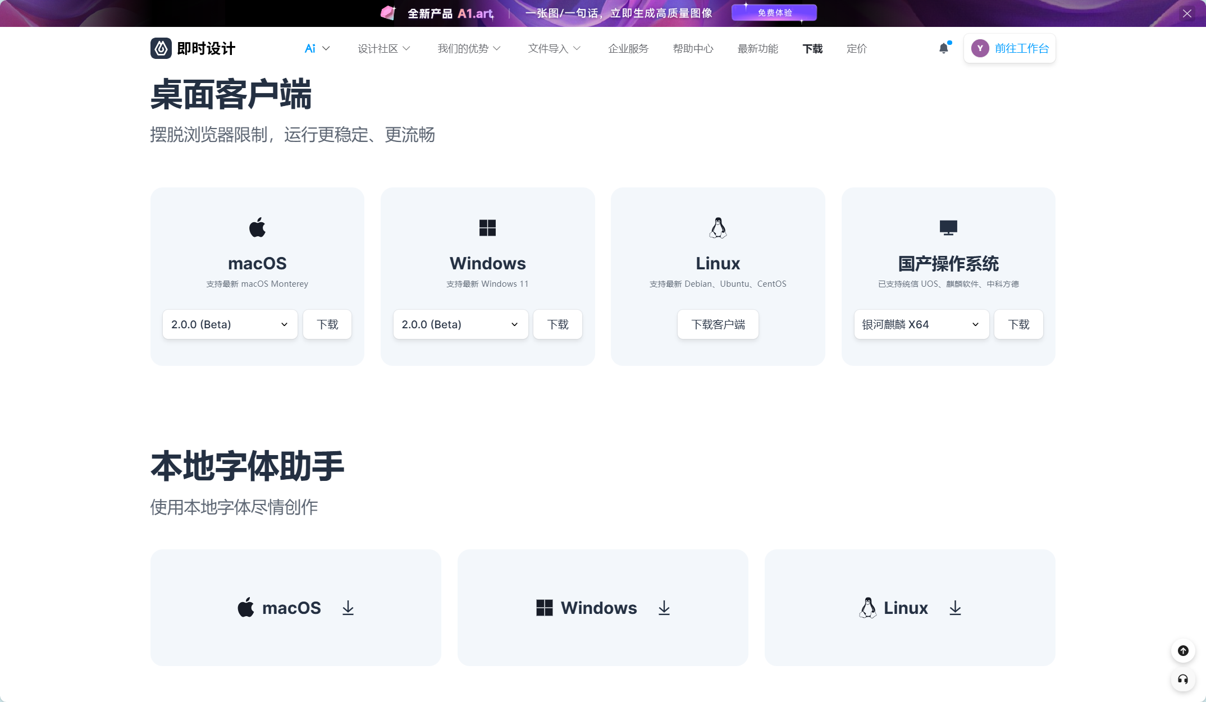Open the 银河麒麟 X64 system dropdown
The image size is (1206, 702).
(921, 324)
